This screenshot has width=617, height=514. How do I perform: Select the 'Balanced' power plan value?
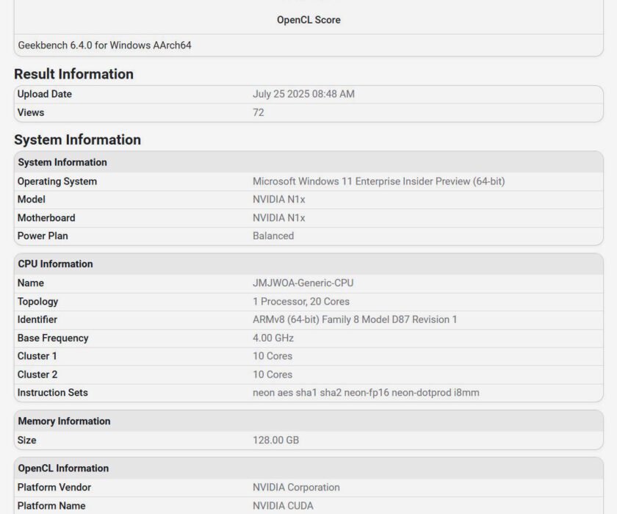273,236
